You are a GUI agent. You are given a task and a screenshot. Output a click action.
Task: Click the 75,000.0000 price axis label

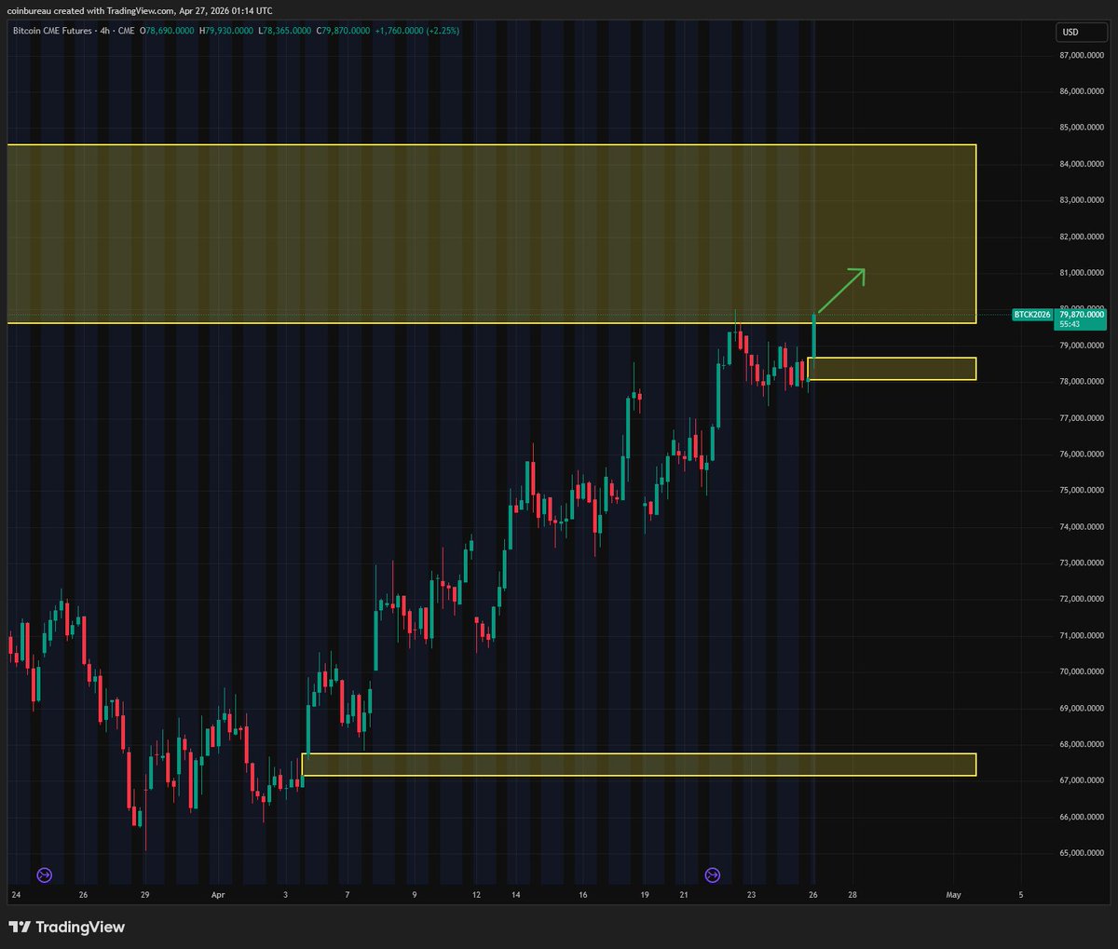pyautogui.click(x=1082, y=491)
